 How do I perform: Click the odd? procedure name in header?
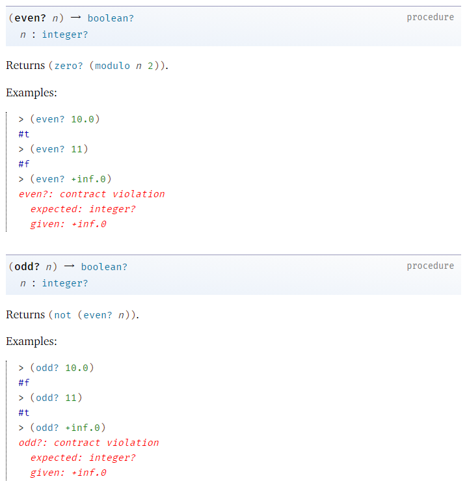[27, 267]
